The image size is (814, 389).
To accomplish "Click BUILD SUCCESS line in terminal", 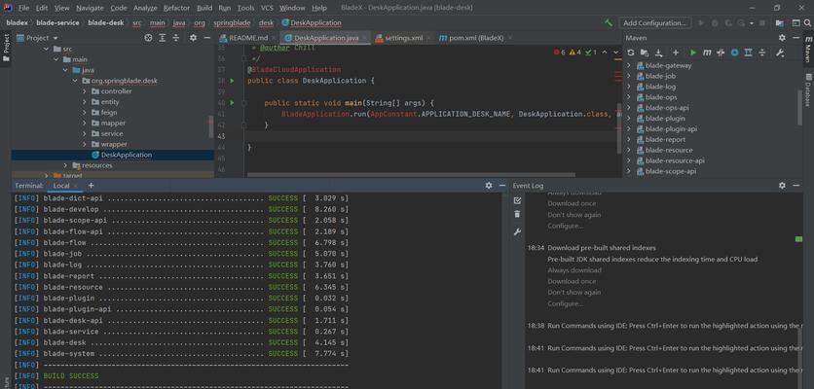I will [x=71, y=375].
